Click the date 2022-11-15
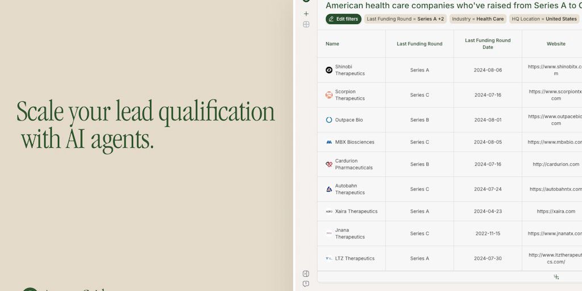 (488, 234)
